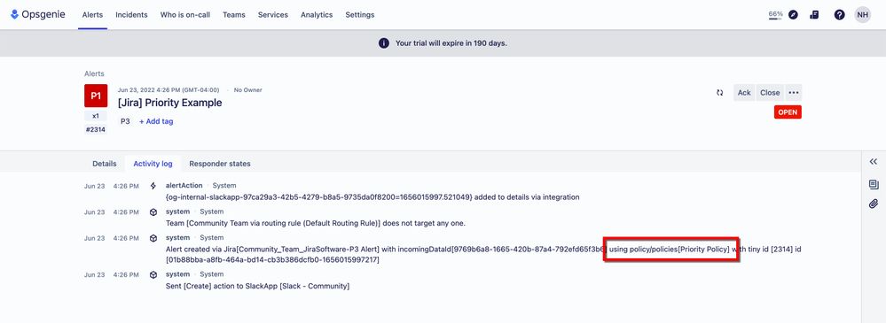Switch to Responder states tab
The image size is (886, 323).
(220, 164)
